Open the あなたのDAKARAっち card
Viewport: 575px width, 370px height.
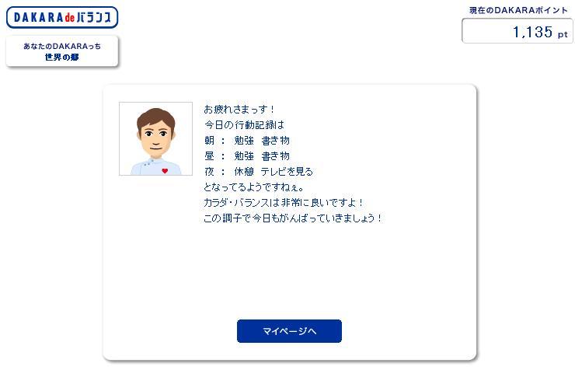click(x=62, y=51)
